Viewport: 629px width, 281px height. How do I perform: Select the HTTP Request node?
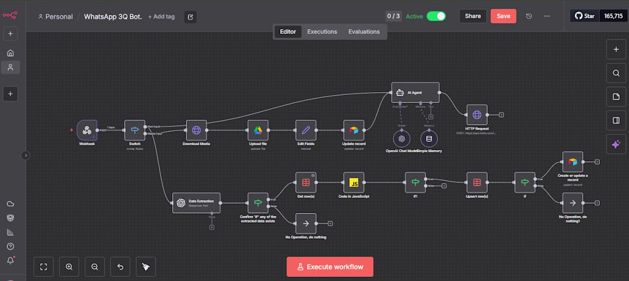476,115
